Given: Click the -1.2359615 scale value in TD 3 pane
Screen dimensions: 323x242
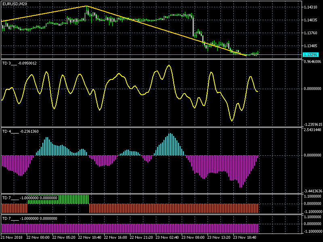Looking at the screenshot, I should click(x=313, y=125).
